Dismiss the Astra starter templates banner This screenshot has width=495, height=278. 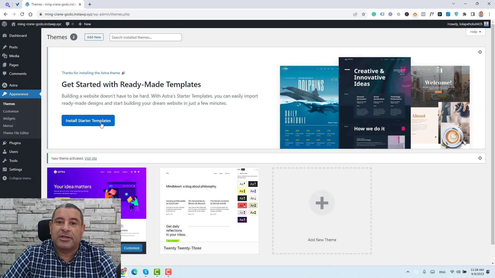click(x=480, y=52)
